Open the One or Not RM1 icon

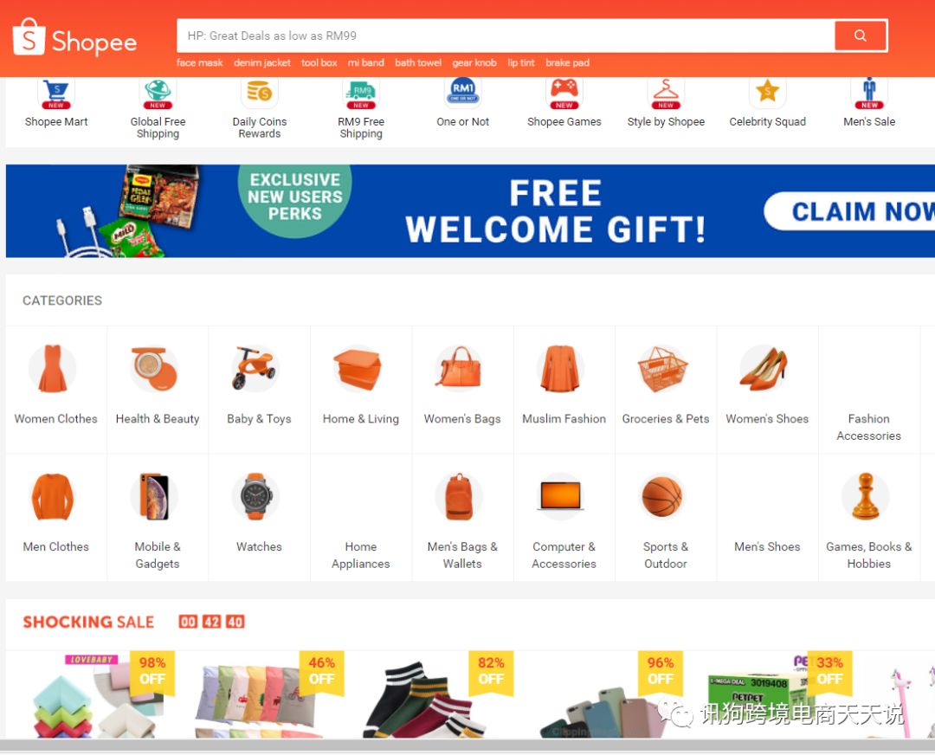[x=462, y=93]
